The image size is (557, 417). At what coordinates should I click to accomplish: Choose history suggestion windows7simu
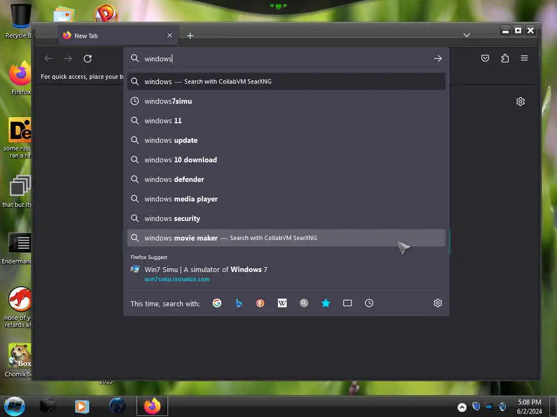(x=286, y=101)
